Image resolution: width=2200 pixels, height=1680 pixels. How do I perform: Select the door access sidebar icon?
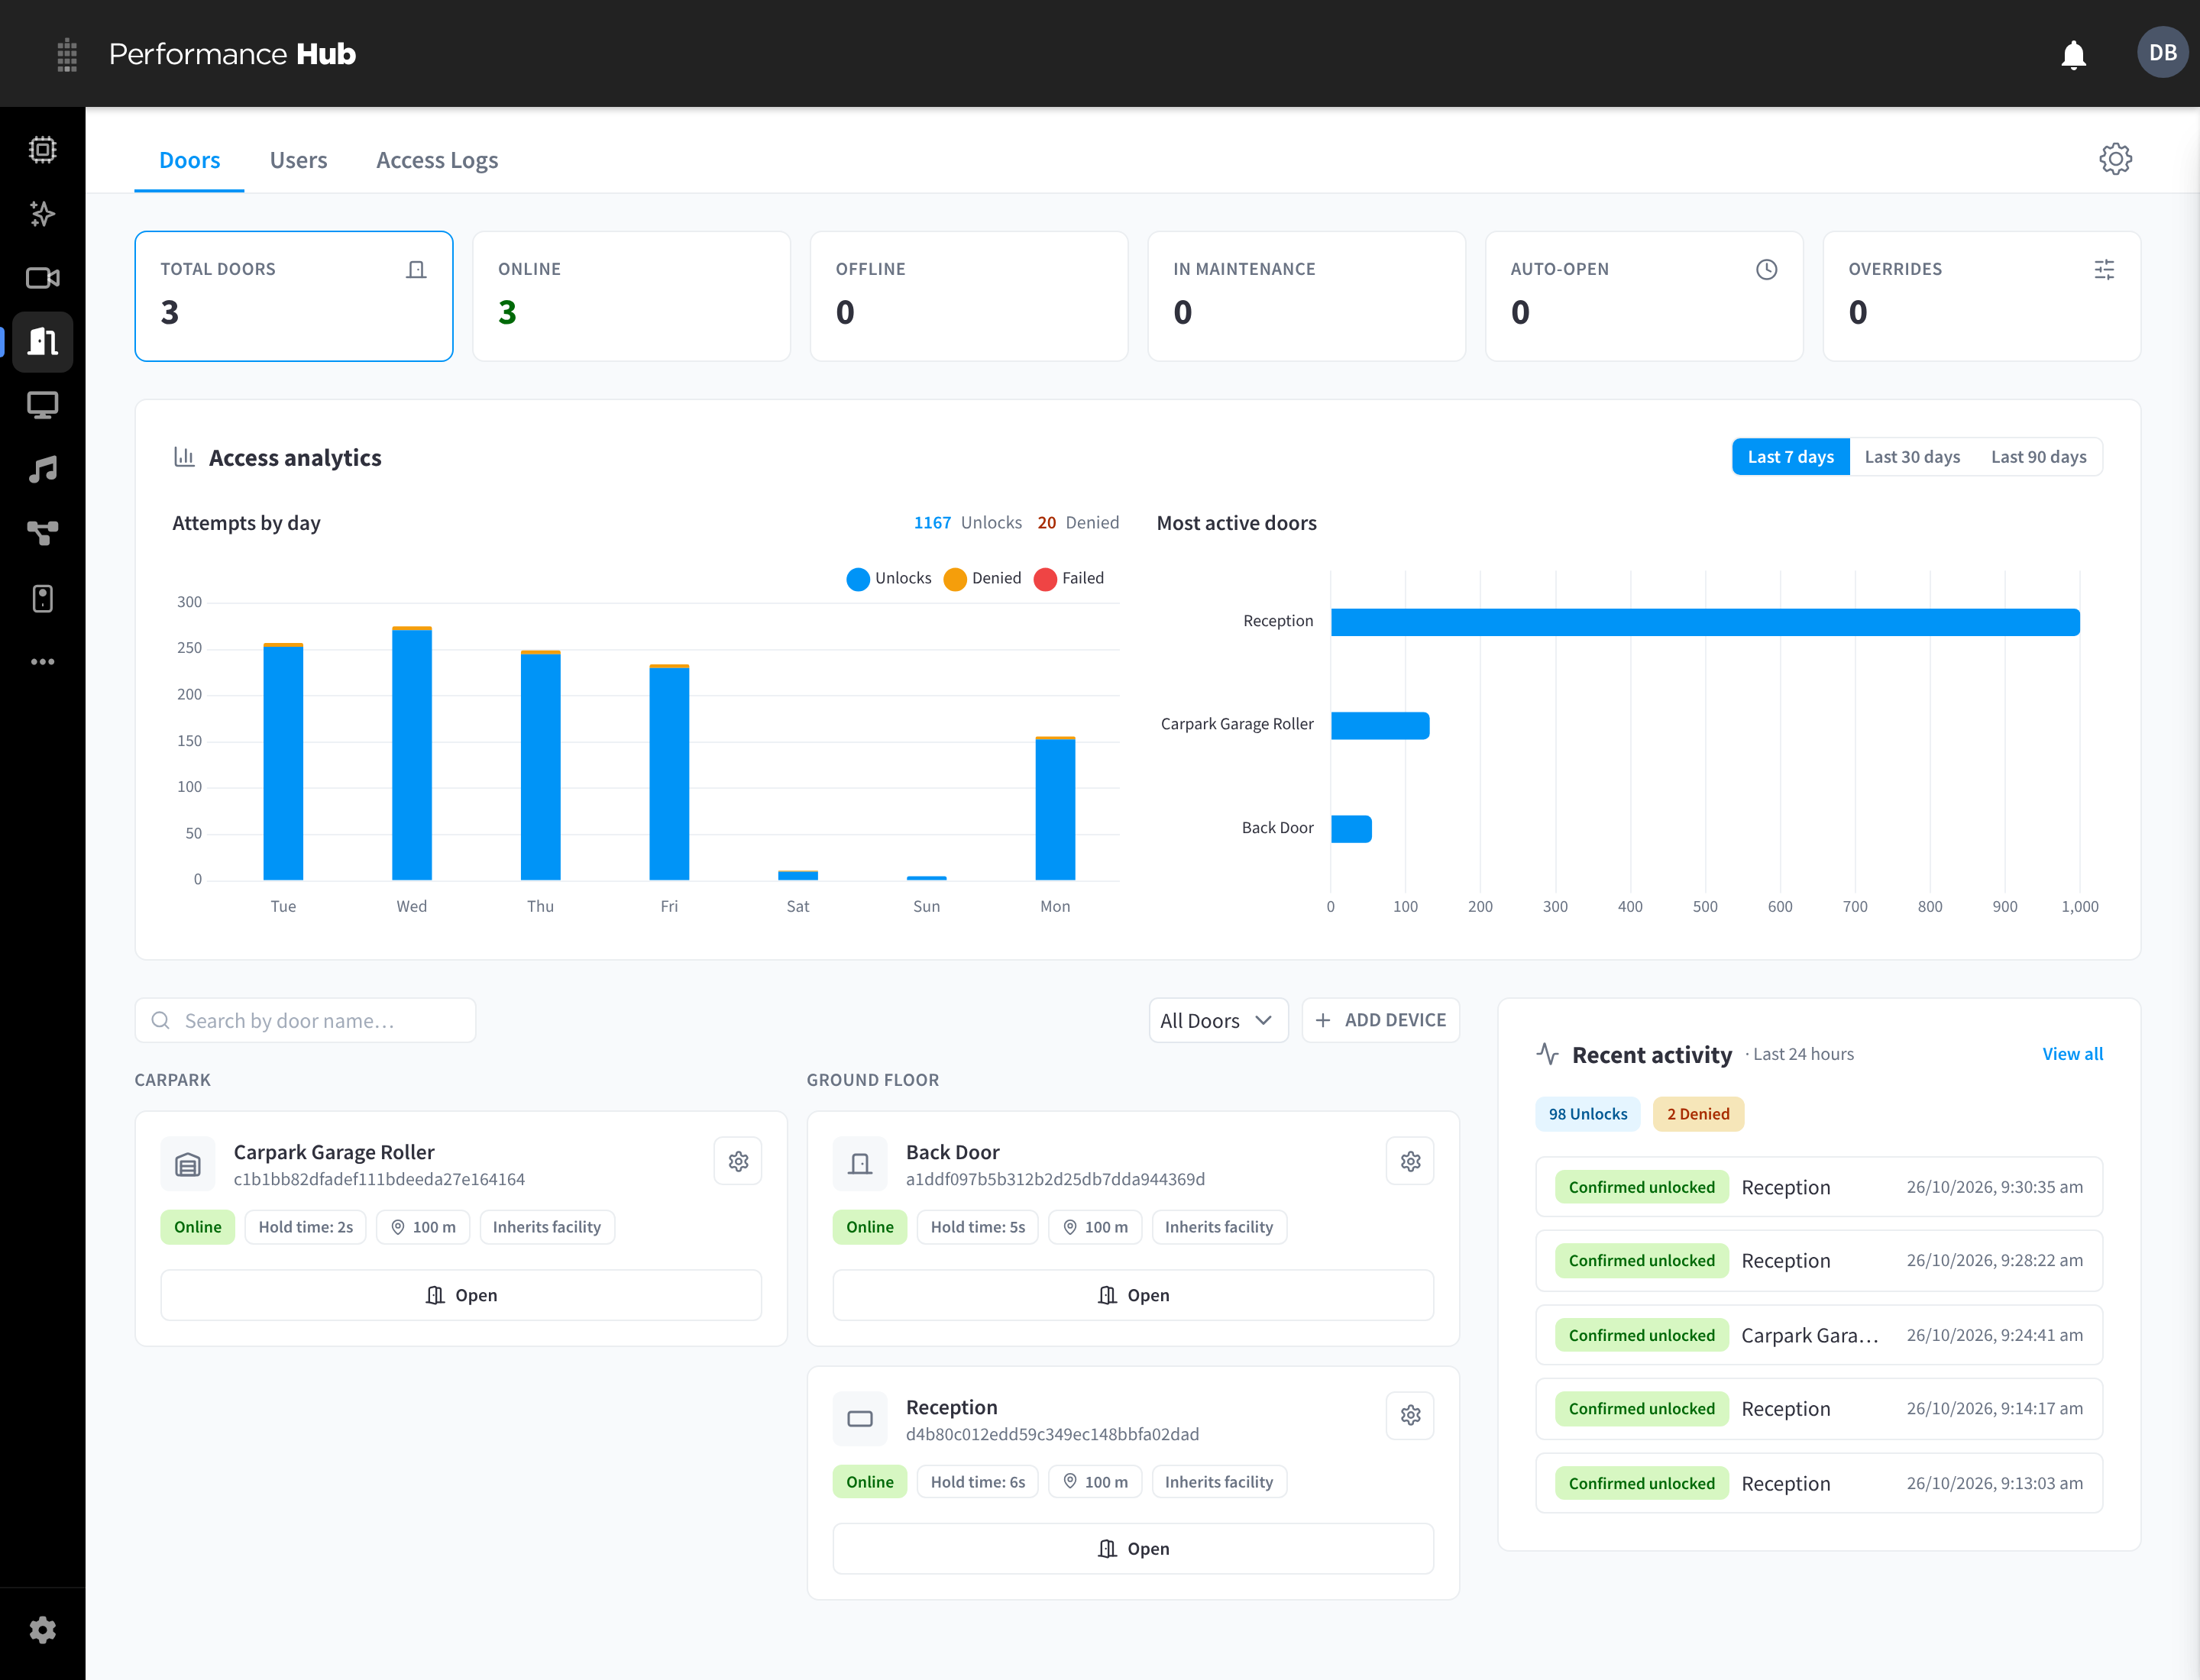(42, 342)
